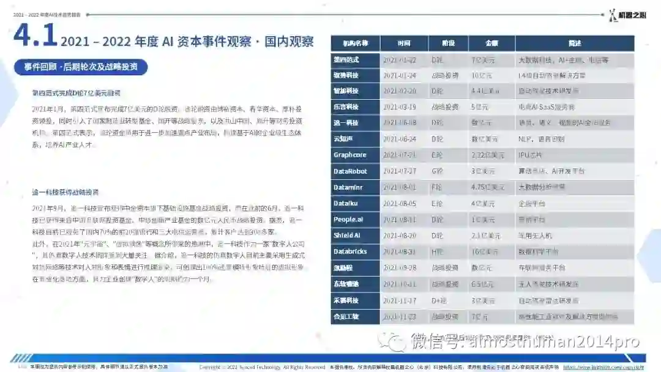Click the Shield AI row name cell

pos(356,236)
